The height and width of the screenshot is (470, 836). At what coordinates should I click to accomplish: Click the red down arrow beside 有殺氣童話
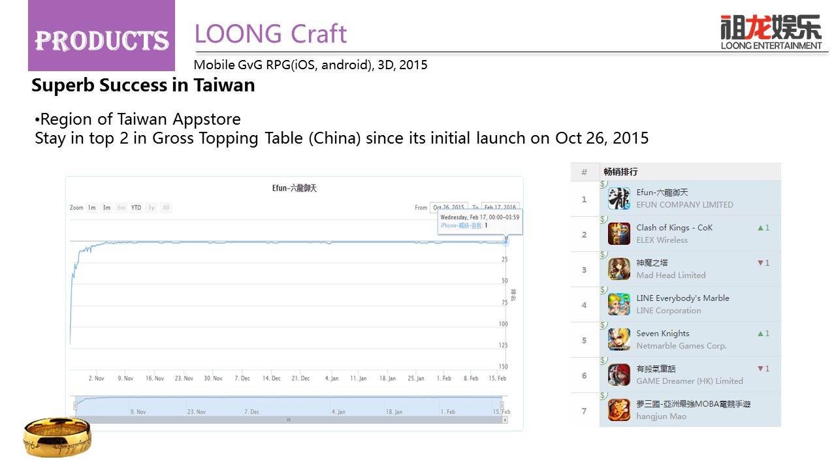[760, 369]
